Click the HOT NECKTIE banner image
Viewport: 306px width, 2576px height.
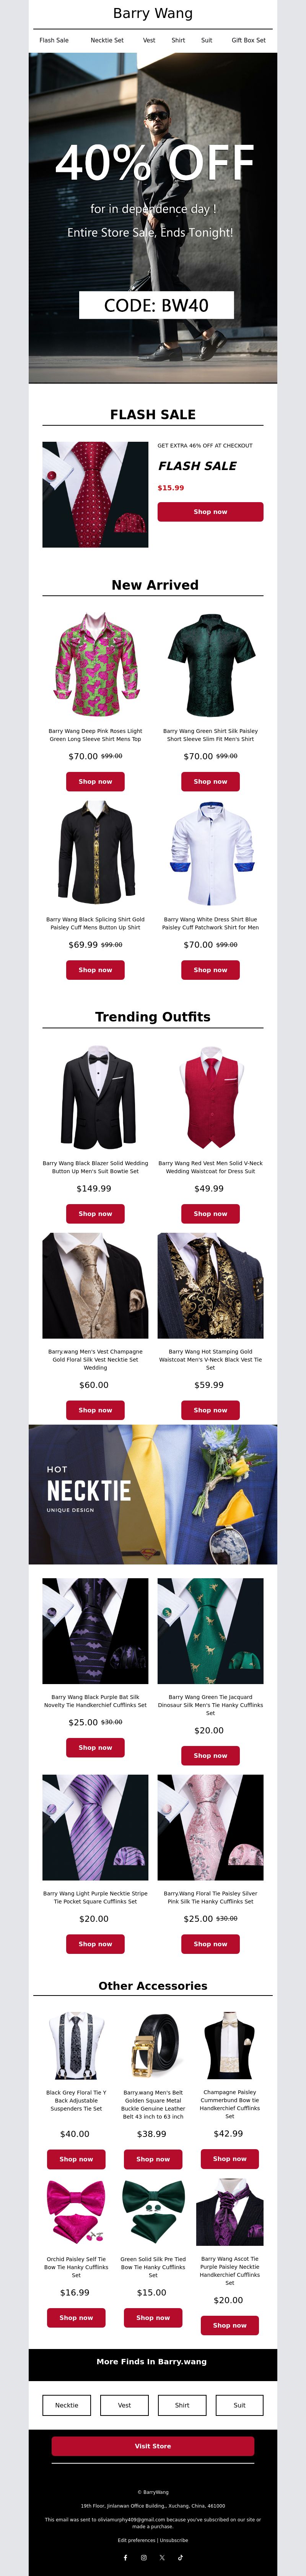coord(153,1494)
